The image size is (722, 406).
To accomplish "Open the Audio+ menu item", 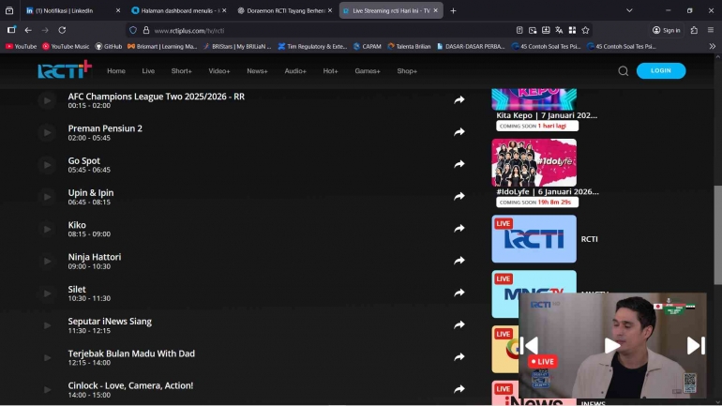I will coord(295,71).
